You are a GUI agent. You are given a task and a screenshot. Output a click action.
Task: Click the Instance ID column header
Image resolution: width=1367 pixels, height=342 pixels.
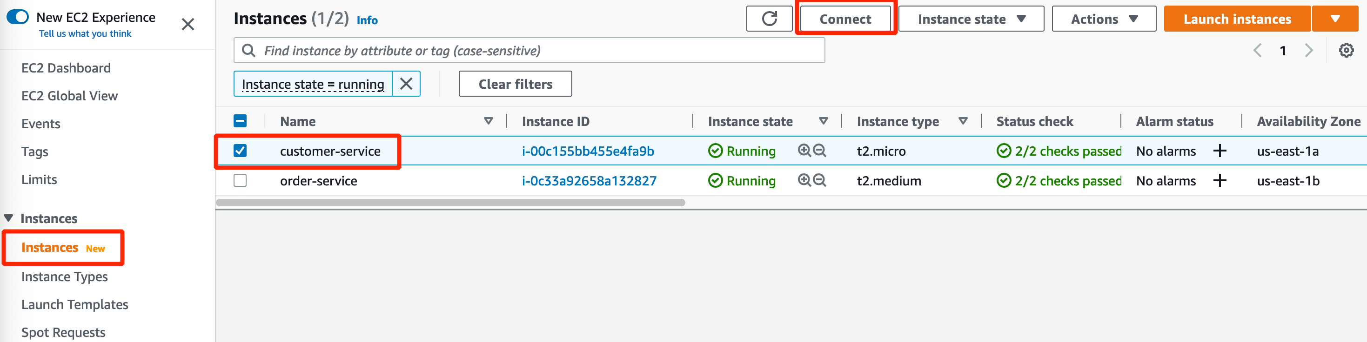tap(555, 121)
